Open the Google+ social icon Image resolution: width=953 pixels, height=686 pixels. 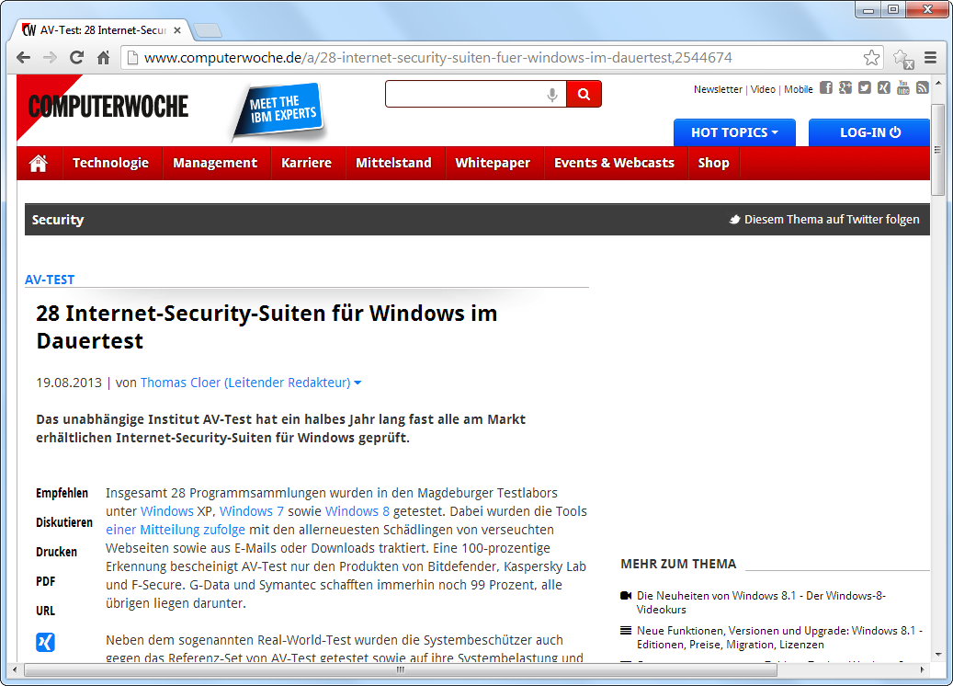[845, 88]
